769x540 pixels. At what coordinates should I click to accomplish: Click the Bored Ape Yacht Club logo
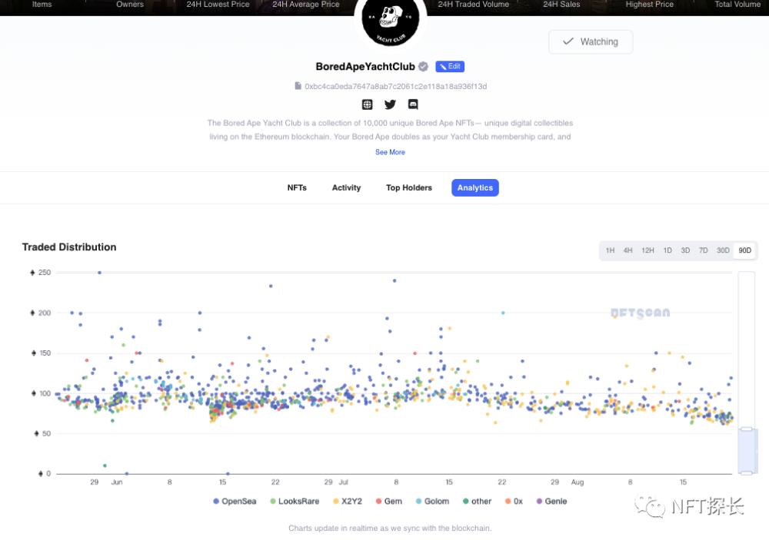[x=390, y=23]
